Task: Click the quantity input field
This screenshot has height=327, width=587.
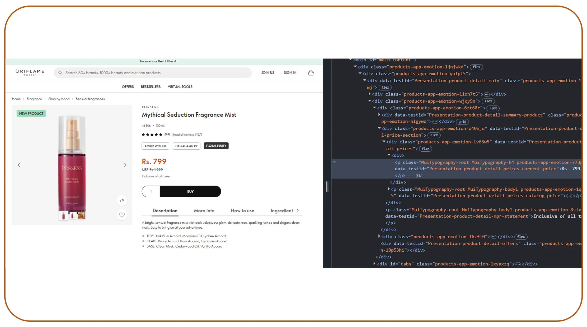Action: pos(151,191)
